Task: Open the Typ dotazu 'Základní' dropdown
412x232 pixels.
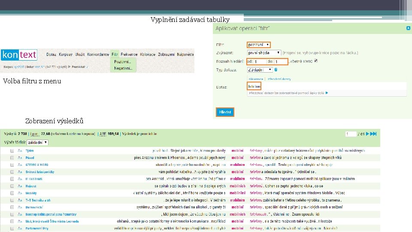Action: pyautogui.click(x=260, y=70)
